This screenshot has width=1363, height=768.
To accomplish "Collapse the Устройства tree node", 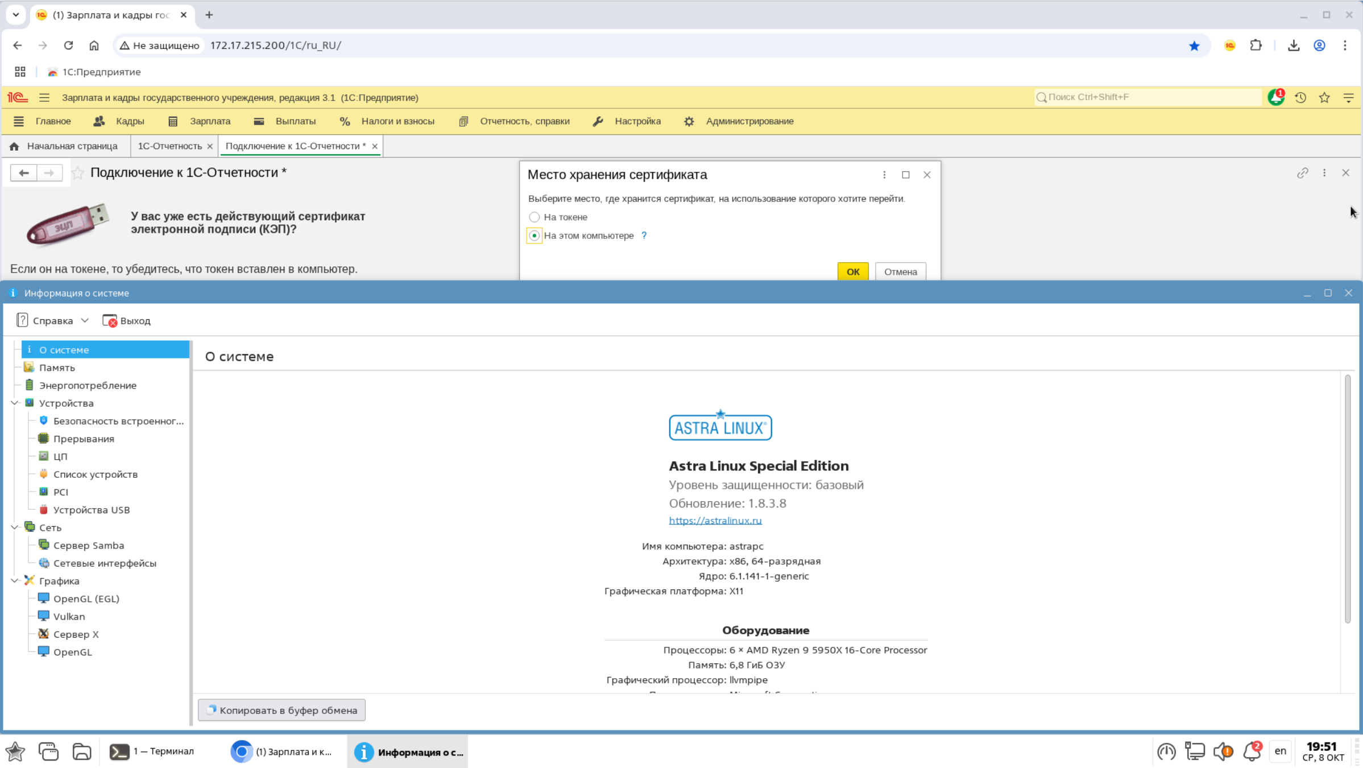I will coord(15,403).
